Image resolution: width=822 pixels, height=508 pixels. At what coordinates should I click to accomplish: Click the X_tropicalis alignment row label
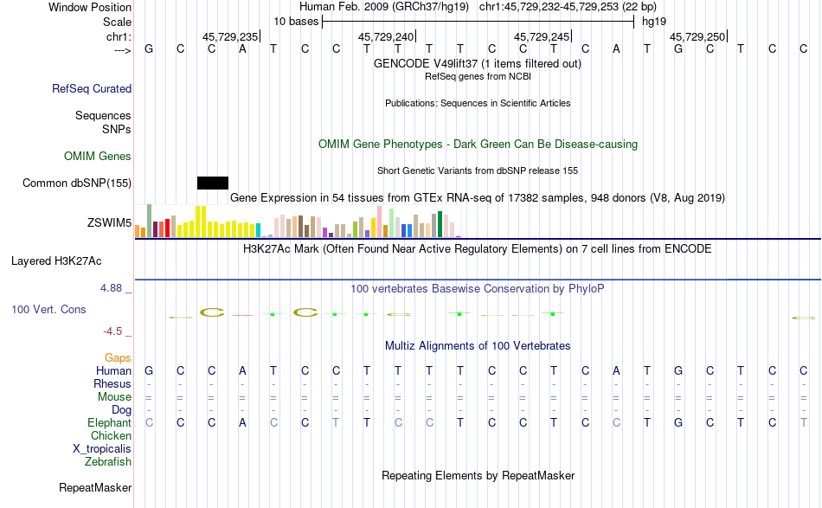click(x=102, y=449)
